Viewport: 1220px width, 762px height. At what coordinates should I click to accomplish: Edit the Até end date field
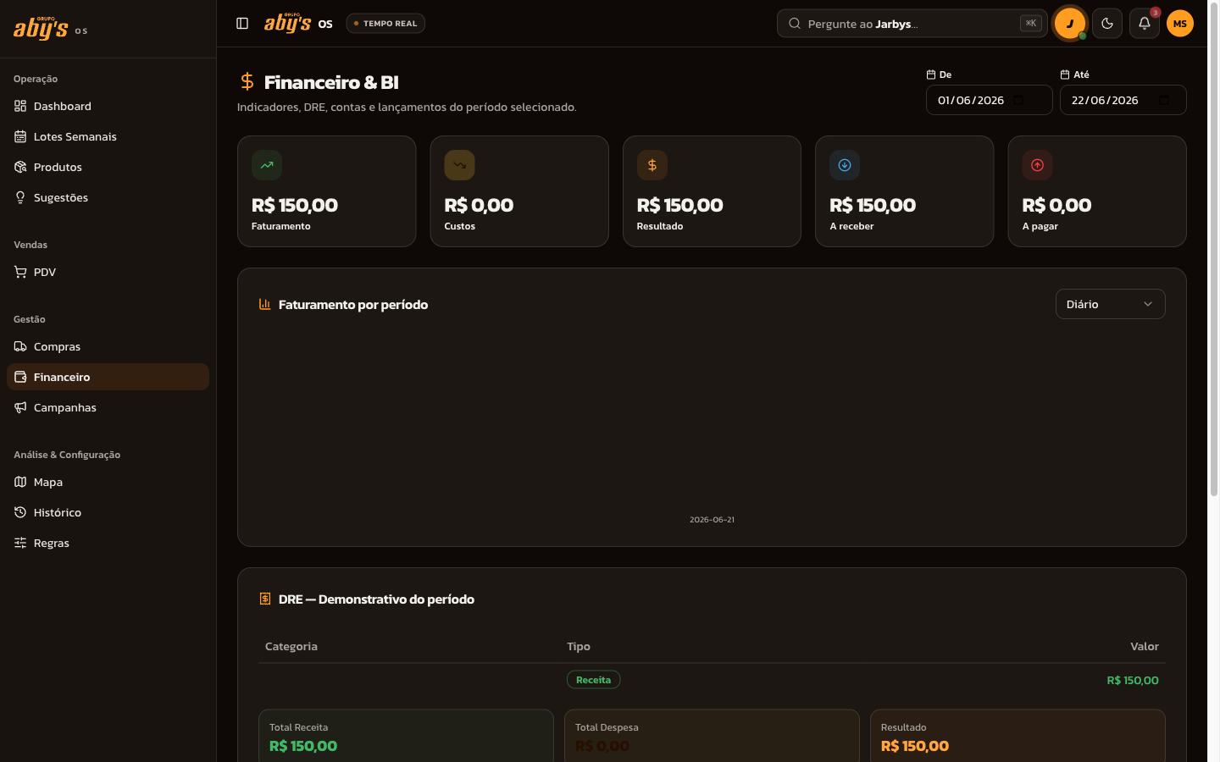[1123, 100]
